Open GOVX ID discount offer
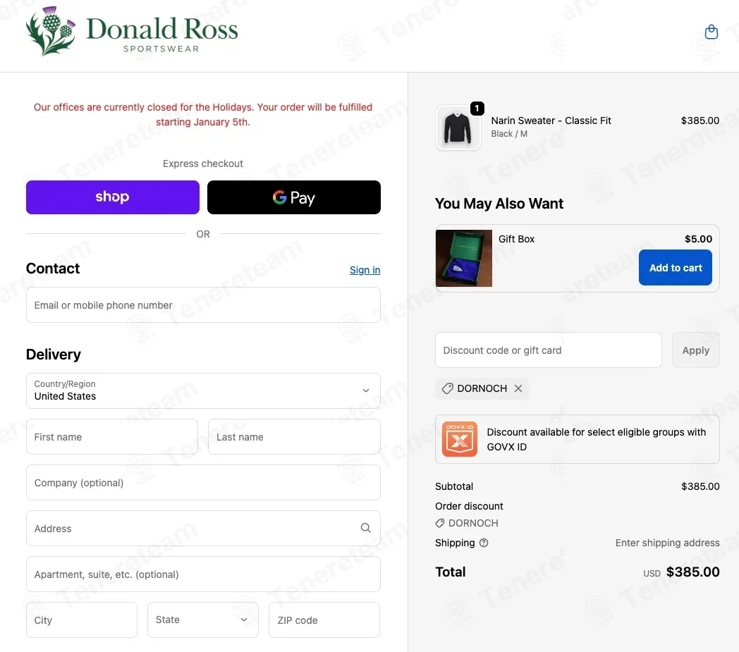Viewport: 739px width, 652px height. tap(578, 439)
